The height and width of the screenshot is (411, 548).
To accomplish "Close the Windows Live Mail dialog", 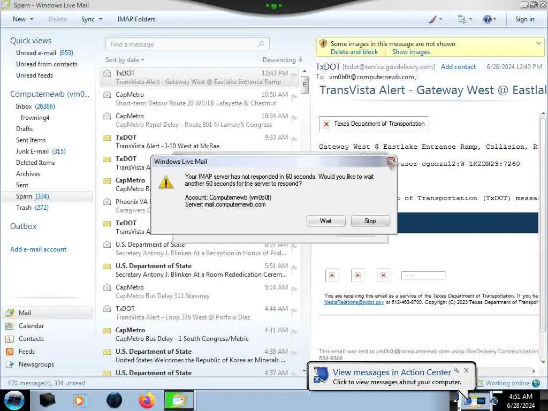I will click(390, 162).
